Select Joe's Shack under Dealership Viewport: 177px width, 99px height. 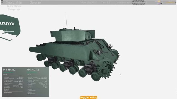(x=14, y=6)
